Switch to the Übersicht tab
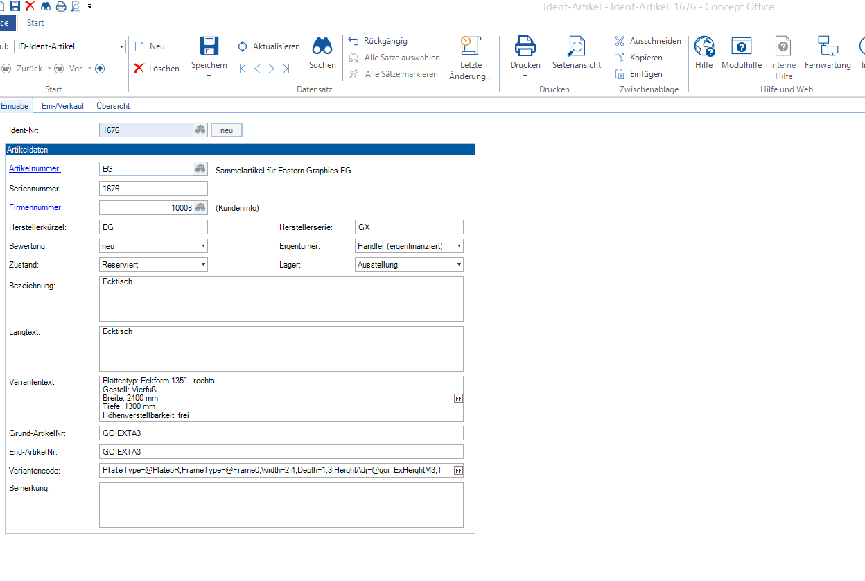865x581 pixels. tap(113, 106)
